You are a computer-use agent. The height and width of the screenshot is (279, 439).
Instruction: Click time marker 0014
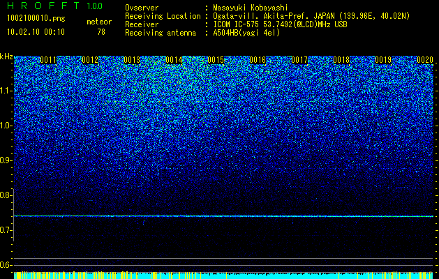(174, 60)
